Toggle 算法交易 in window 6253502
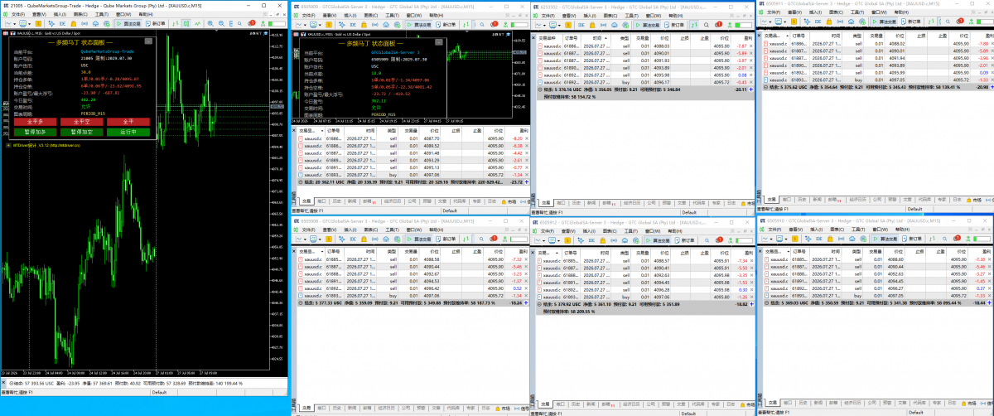This screenshot has width=994, height=416. 648,25
